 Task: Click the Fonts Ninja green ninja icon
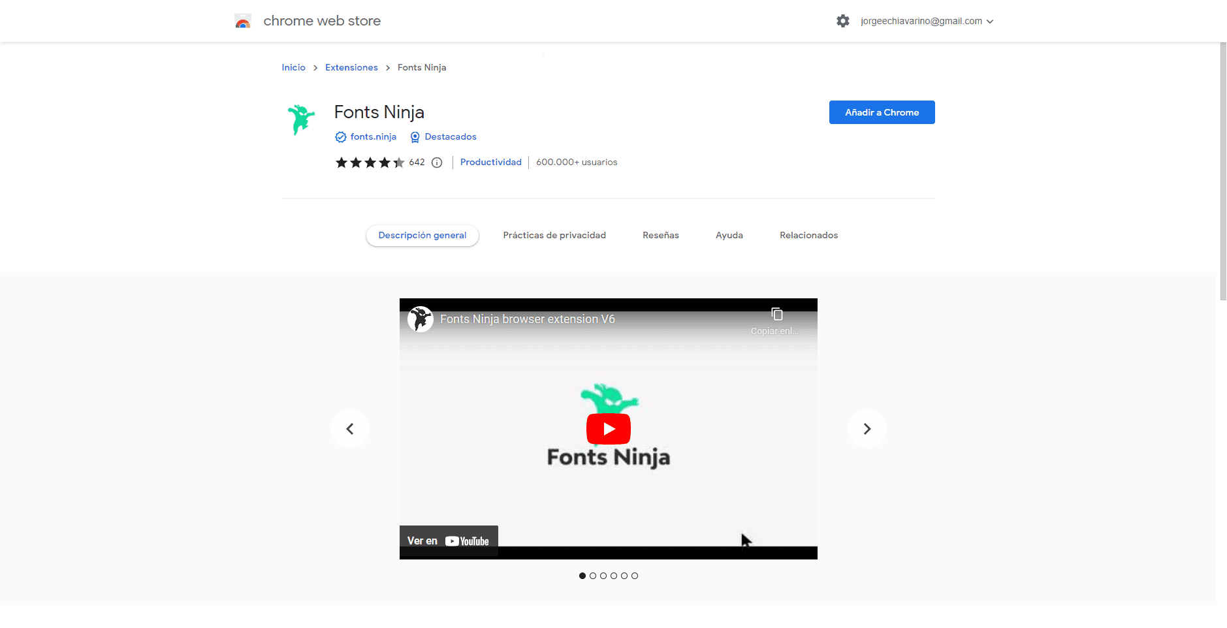(x=301, y=119)
